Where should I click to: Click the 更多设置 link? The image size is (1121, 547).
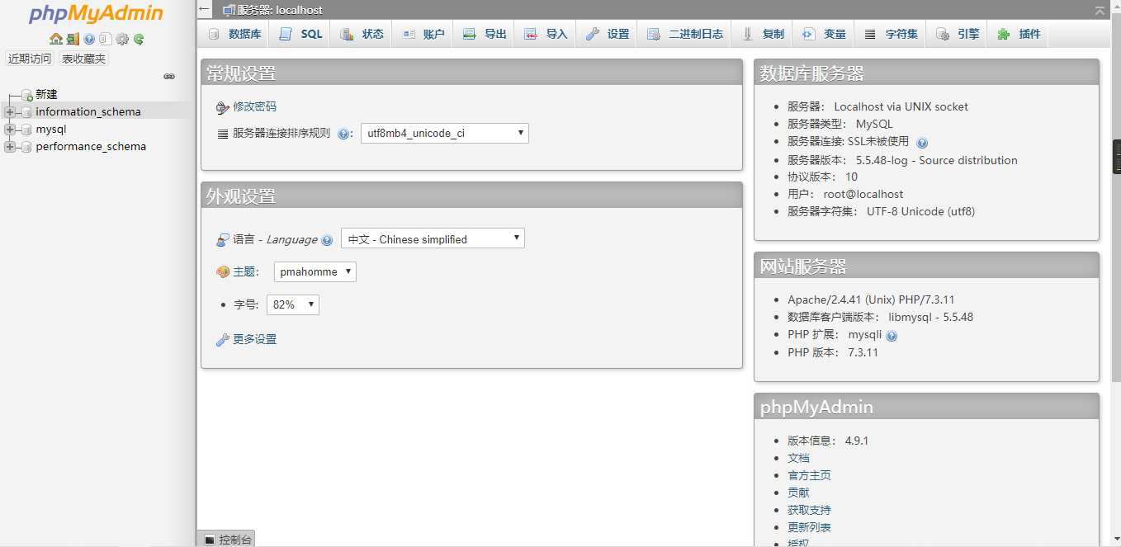tap(254, 340)
